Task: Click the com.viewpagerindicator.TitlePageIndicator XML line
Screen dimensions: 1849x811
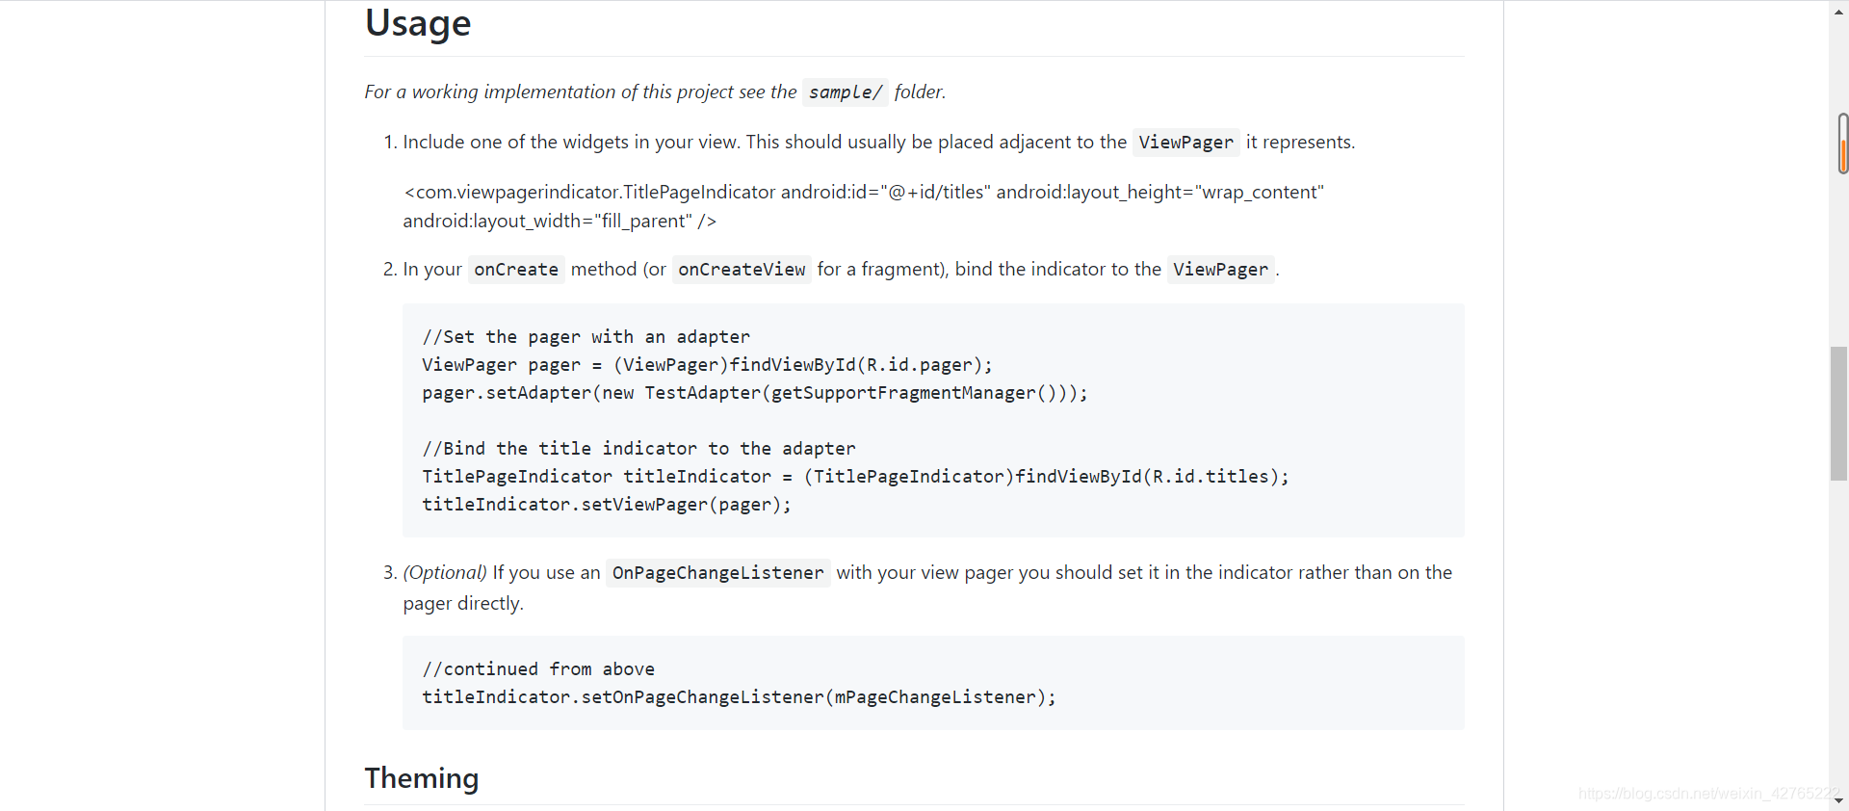Action: 864,193
